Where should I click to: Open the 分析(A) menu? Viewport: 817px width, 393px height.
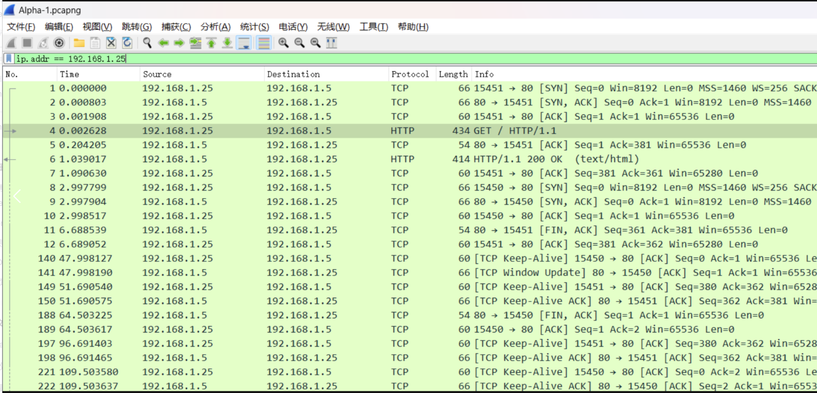tap(215, 27)
